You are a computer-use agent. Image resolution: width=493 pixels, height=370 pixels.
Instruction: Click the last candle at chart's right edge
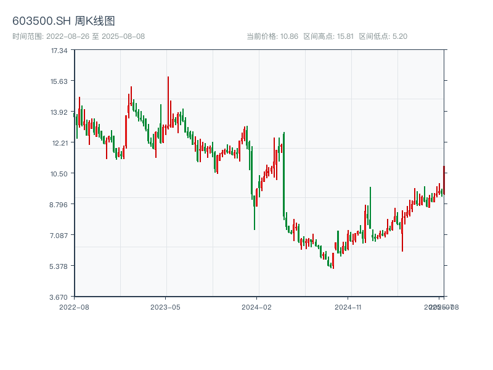coord(444,179)
